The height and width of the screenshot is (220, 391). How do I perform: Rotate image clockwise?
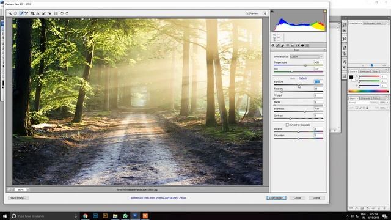coord(67,13)
